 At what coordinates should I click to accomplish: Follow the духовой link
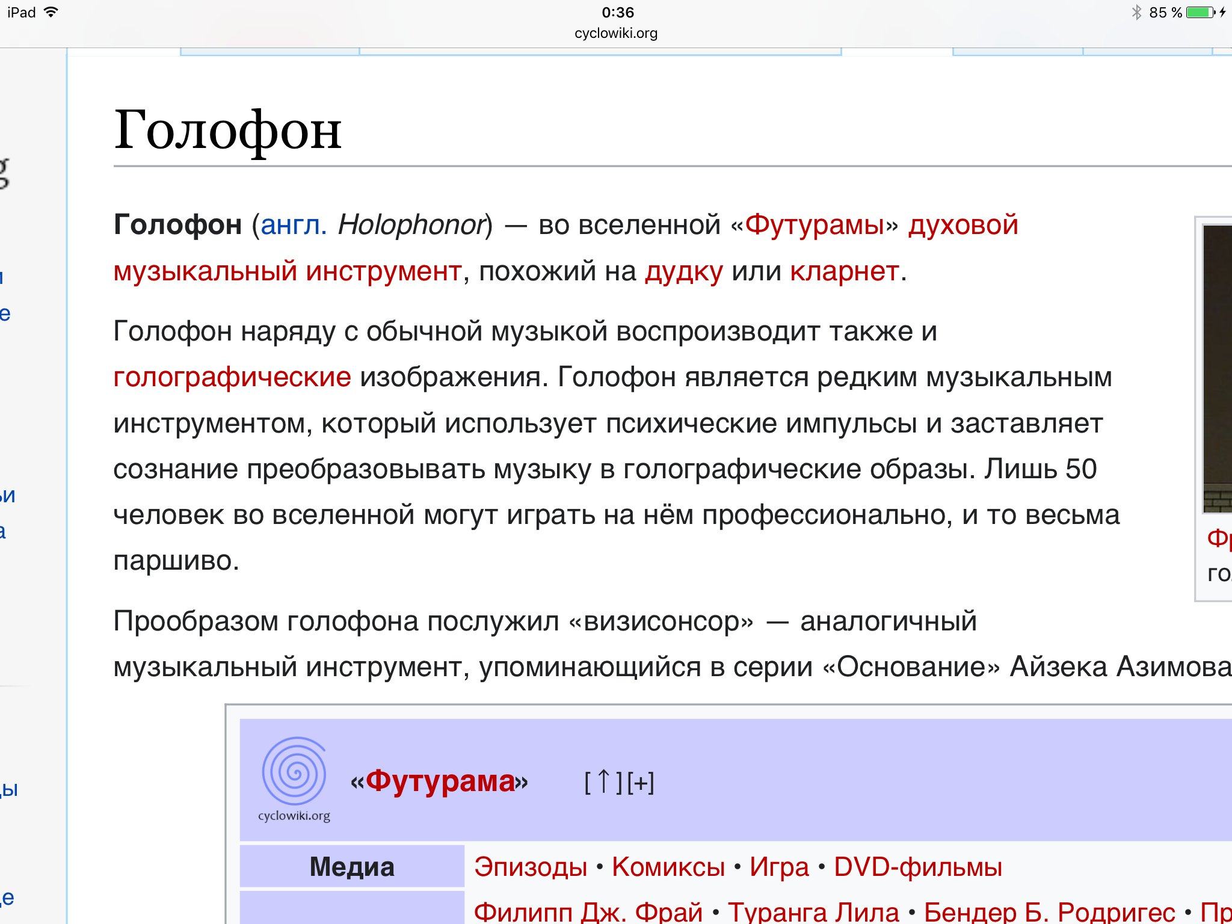(962, 225)
